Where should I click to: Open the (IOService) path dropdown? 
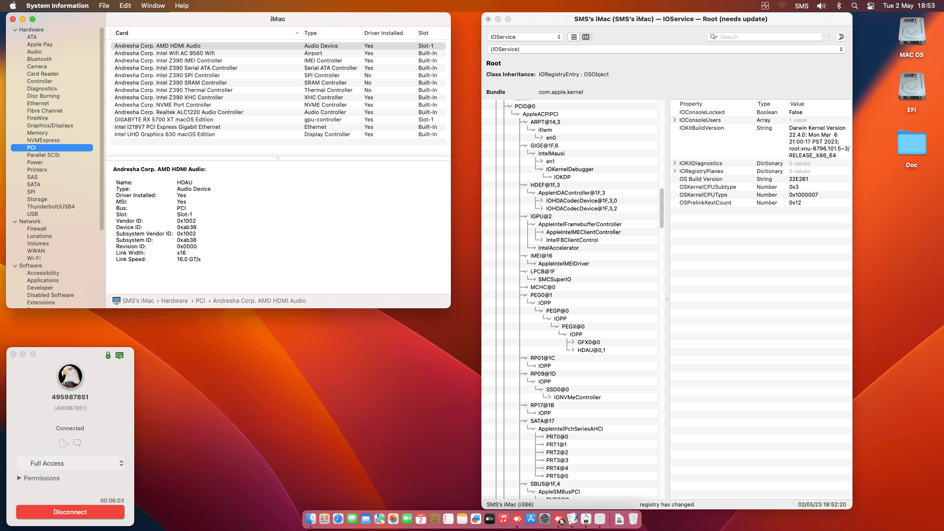pos(666,49)
